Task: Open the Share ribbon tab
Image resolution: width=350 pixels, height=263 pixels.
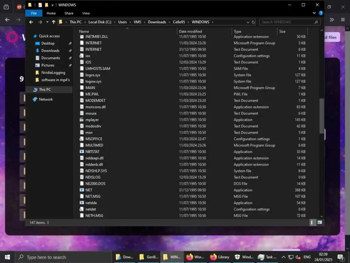Action: 69,13
